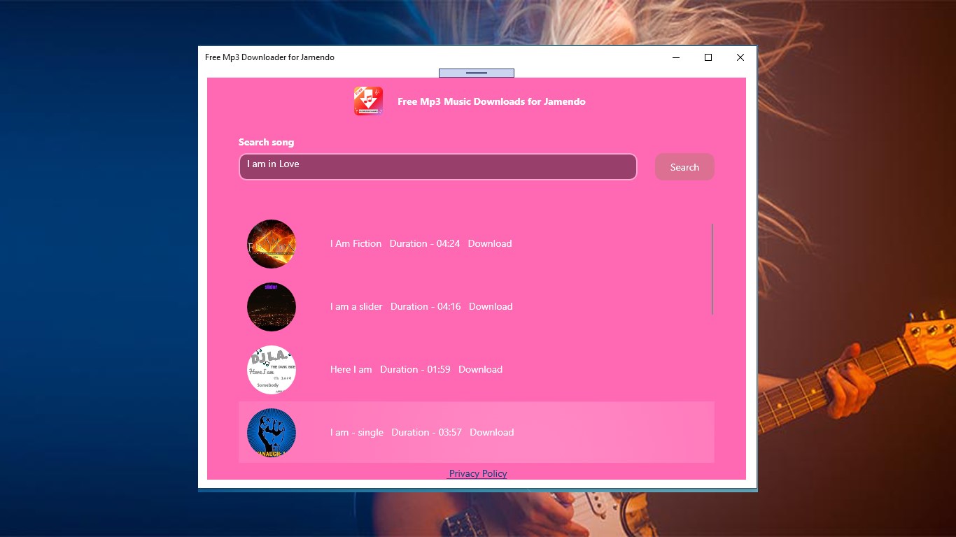Image resolution: width=956 pixels, height=537 pixels.
Task: Open the I Am Fiction album thumbnail
Action: point(272,244)
